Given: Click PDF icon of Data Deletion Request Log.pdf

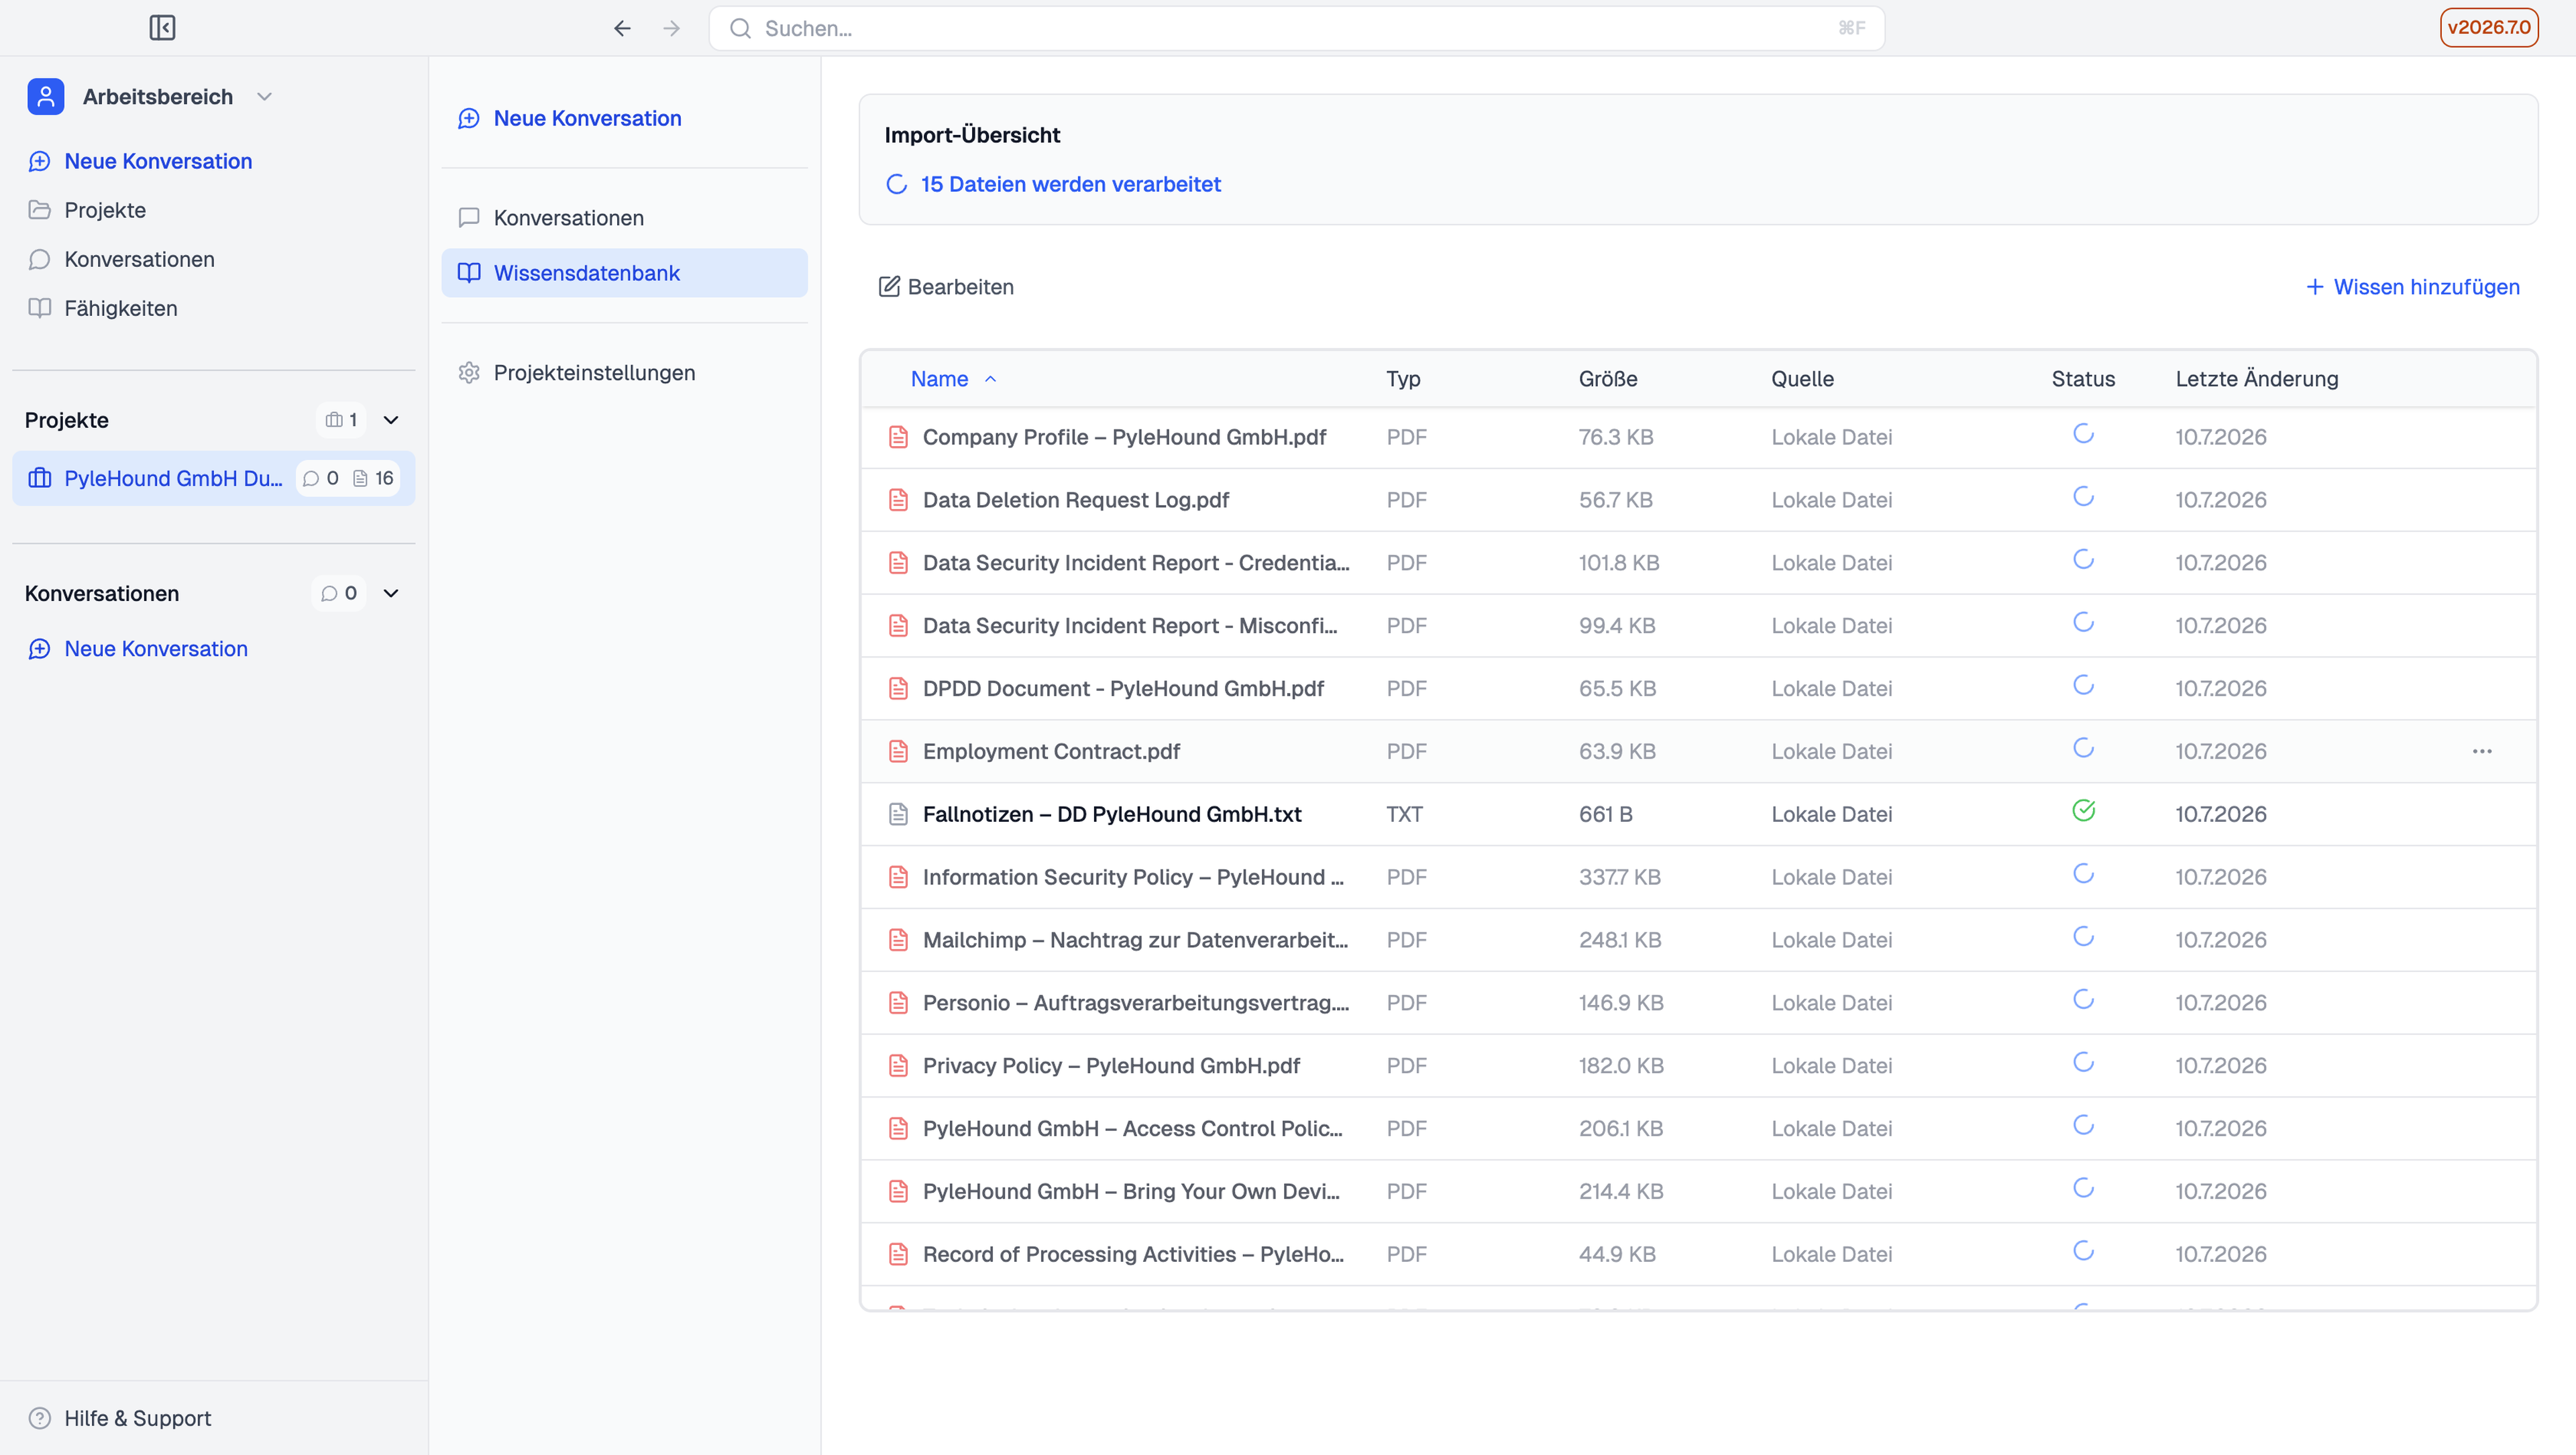Looking at the screenshot, I should [x=898, y=500].
